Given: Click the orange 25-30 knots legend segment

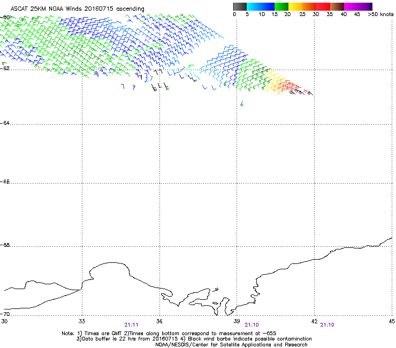Looking at the screenshot, I should (x=309, y=6).
